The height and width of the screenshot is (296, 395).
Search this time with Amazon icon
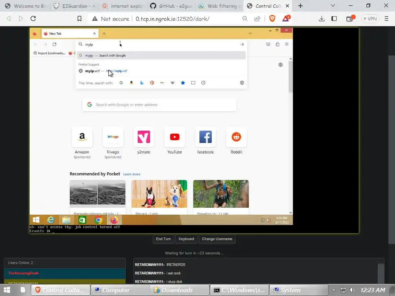[131, 83]
